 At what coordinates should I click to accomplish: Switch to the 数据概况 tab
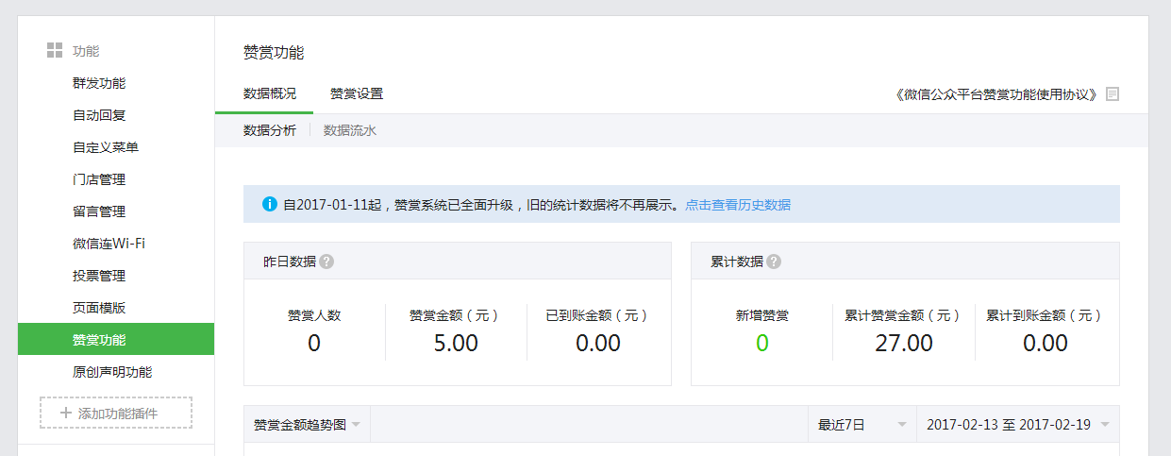pyautogui.click(x=270, y=94)
